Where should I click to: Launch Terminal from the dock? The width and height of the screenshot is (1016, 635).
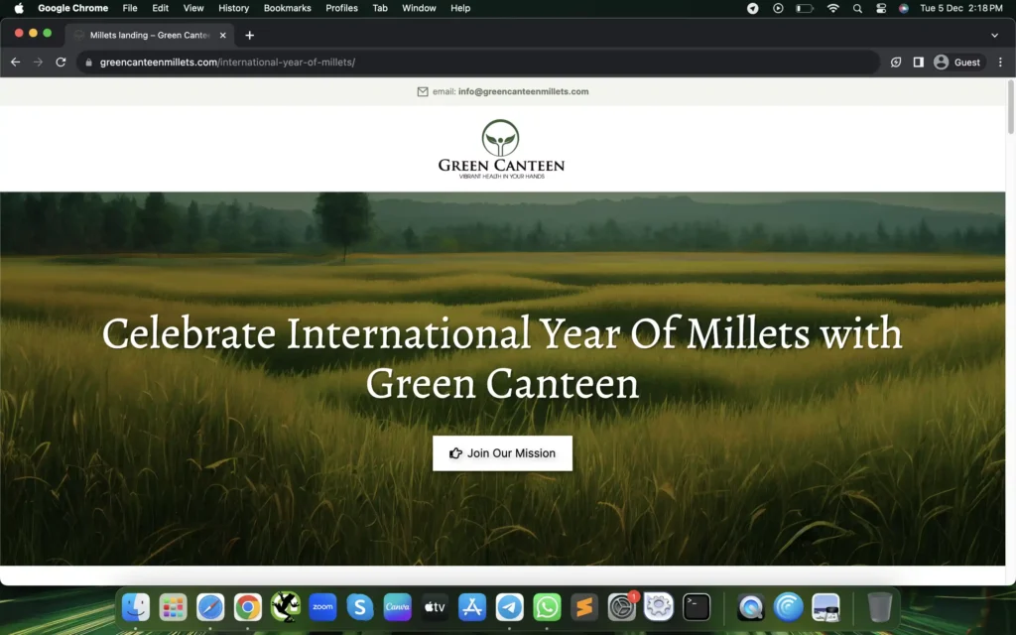697,607
